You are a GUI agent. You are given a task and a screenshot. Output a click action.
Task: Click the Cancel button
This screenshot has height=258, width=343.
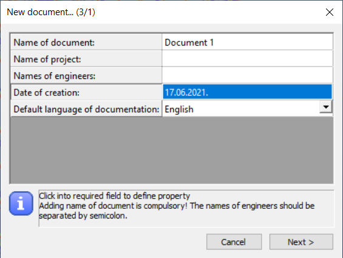234,242
